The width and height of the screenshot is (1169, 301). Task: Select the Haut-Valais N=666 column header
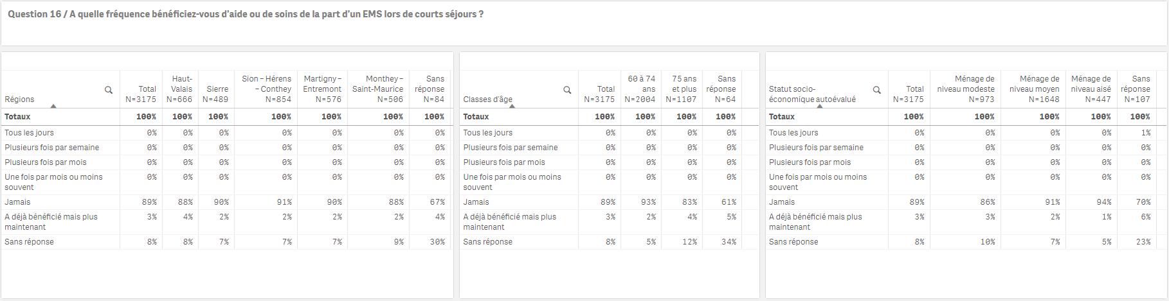[180, 89]
